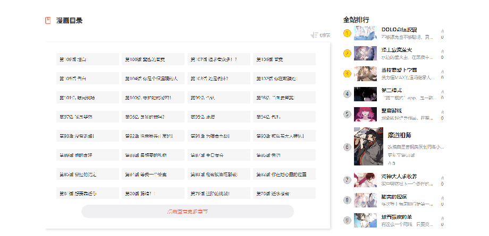This screenshot has height=236, width=489.
Task: Open the large 魔道祖师 cover image
Action: 369,146
